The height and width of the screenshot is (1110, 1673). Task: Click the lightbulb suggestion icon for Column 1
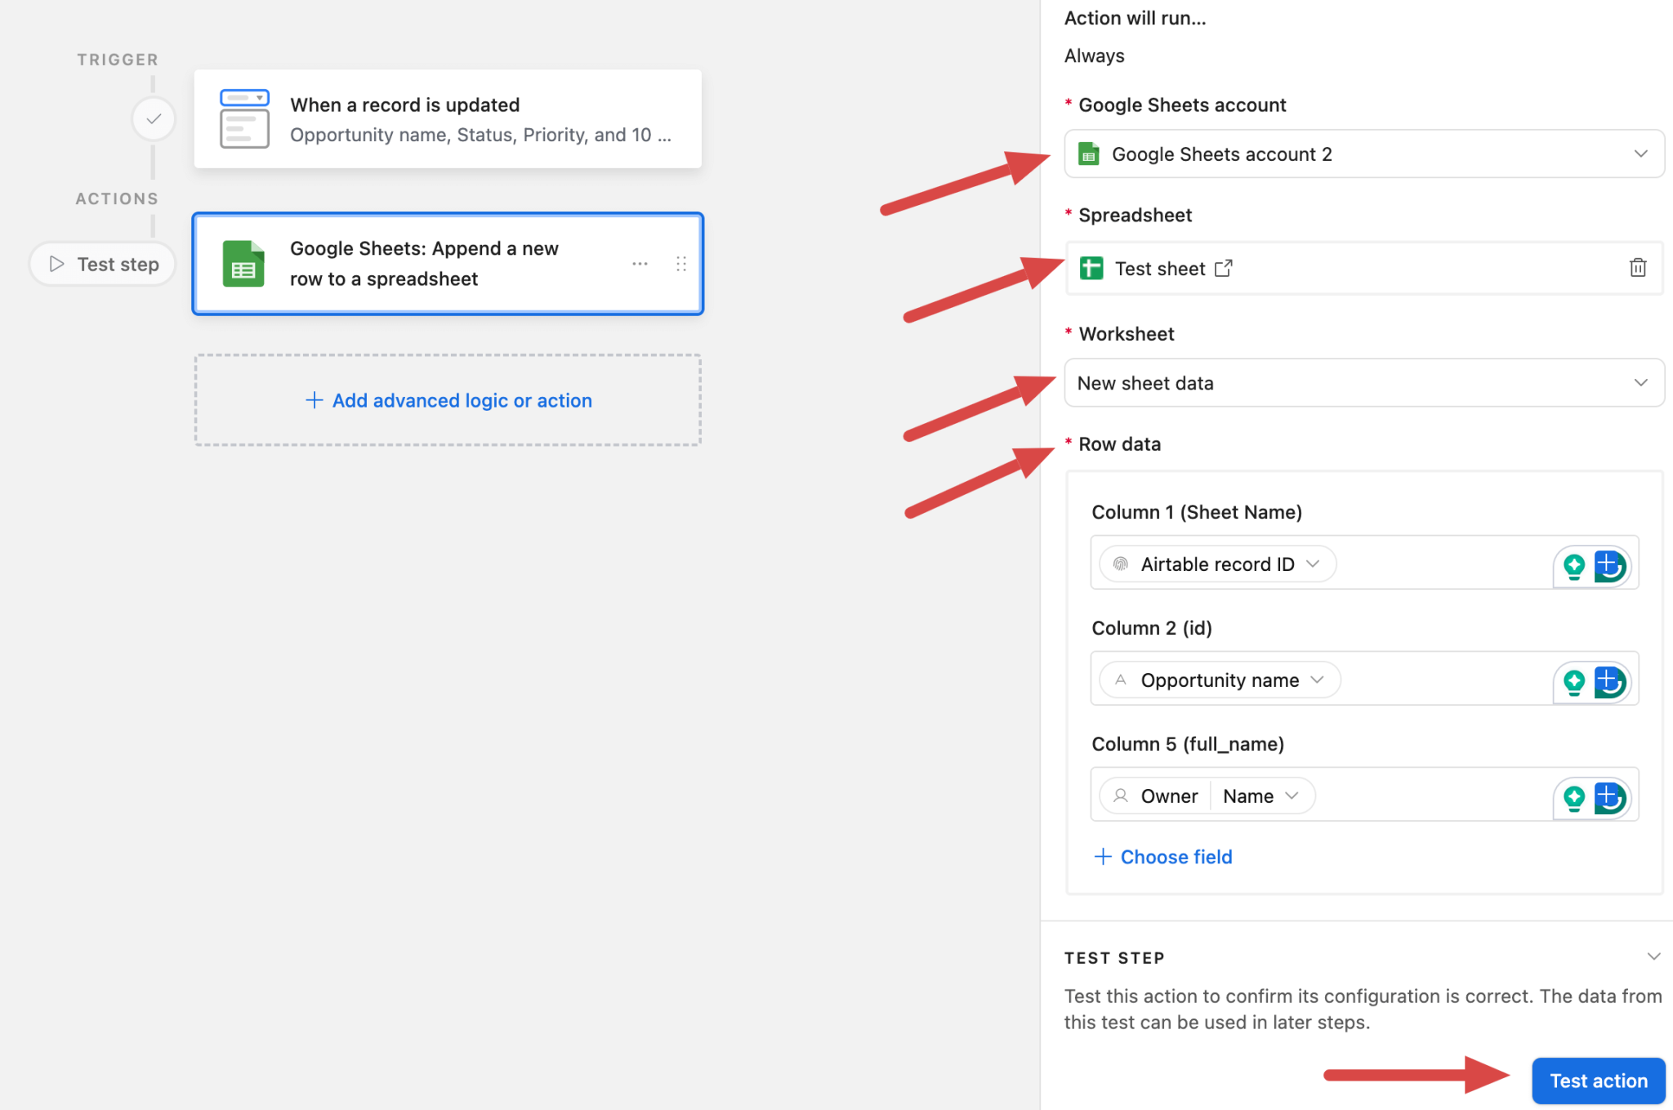1573,564
